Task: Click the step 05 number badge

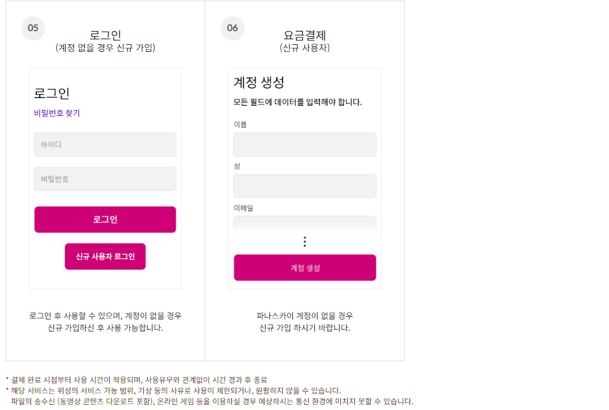Action: coord(33,28)
